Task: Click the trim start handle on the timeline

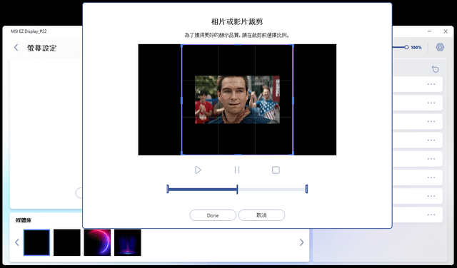Action: click(168, 189)
